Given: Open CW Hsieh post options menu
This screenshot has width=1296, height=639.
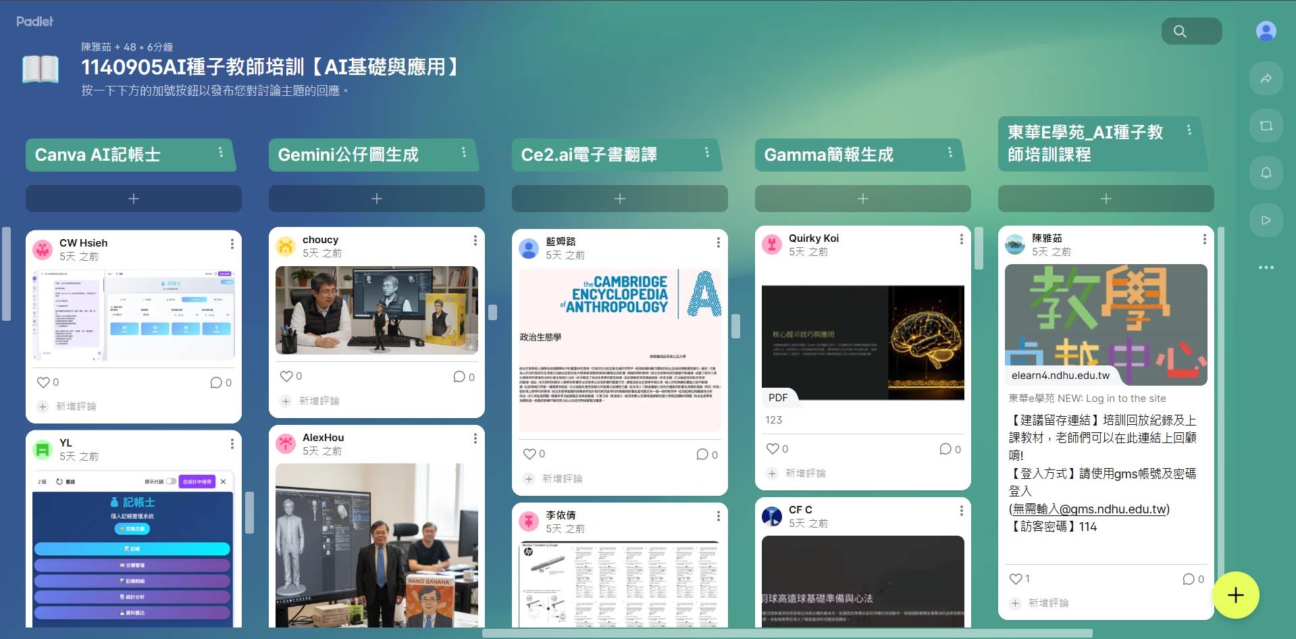Looking at the screenshot, I should pos(232,244).
